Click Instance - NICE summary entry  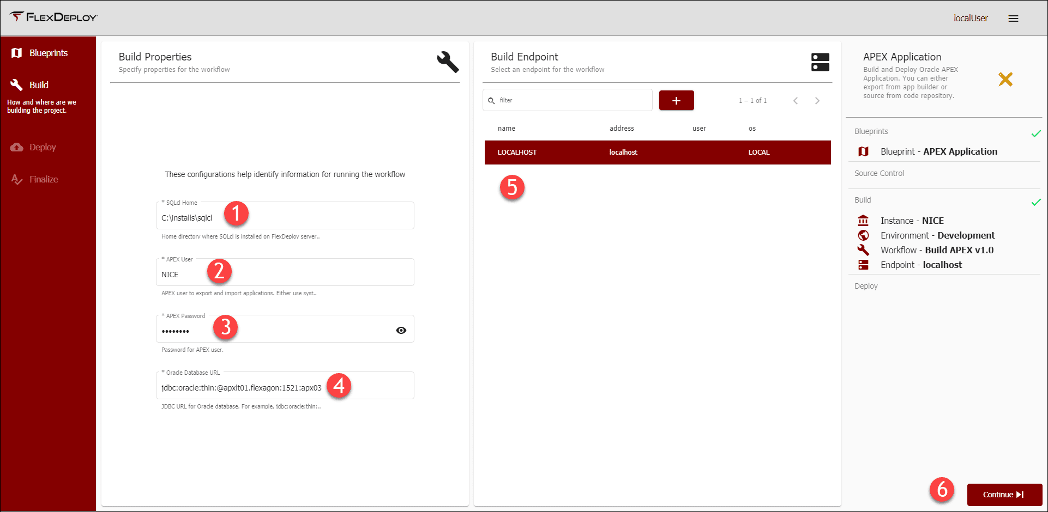912,221
